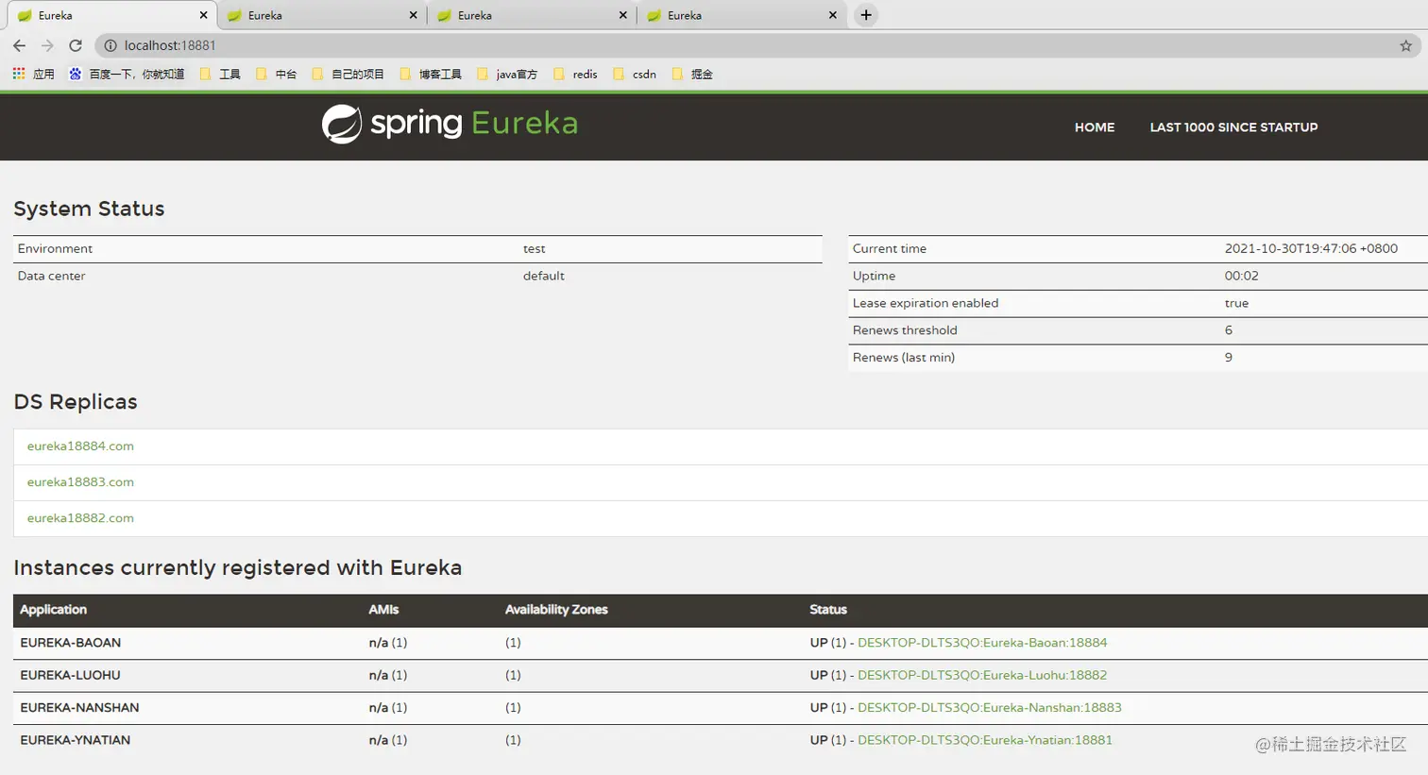Close the second Eureka tab
Viewport: 1428px width, 775px height.
pyautogui.click(x=413, y=15)
